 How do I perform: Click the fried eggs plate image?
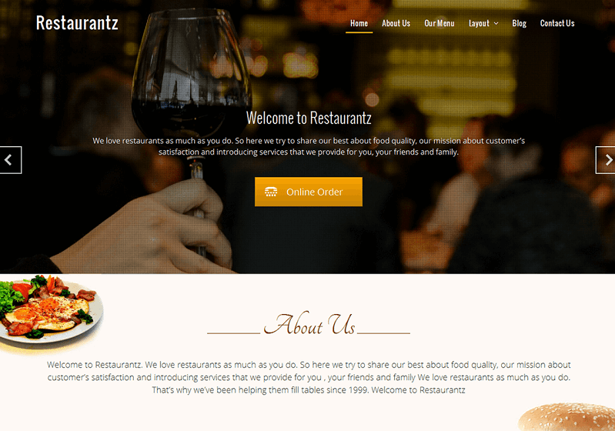(49, 310)
